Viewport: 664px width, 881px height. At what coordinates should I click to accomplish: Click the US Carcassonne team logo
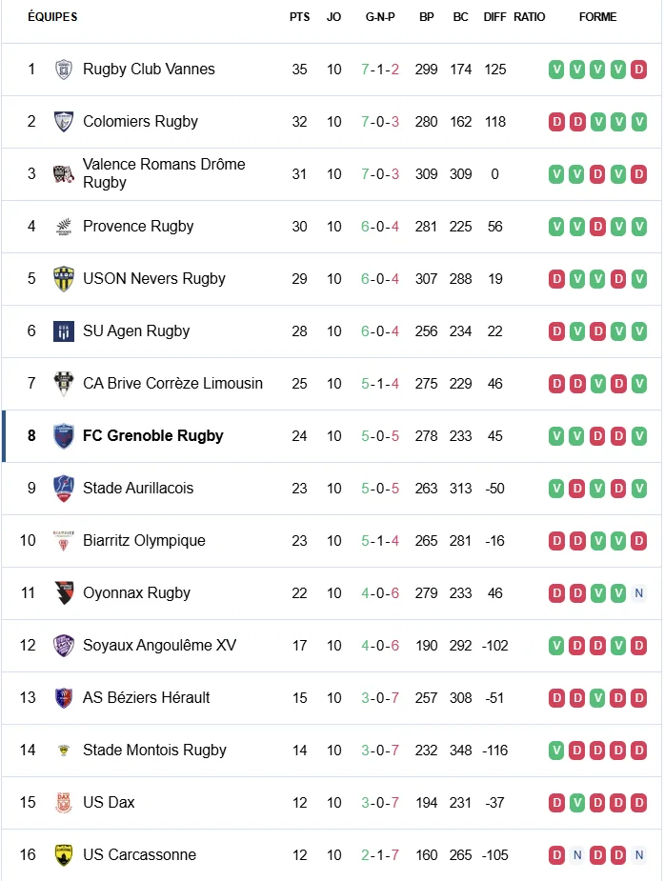point(64,855)
